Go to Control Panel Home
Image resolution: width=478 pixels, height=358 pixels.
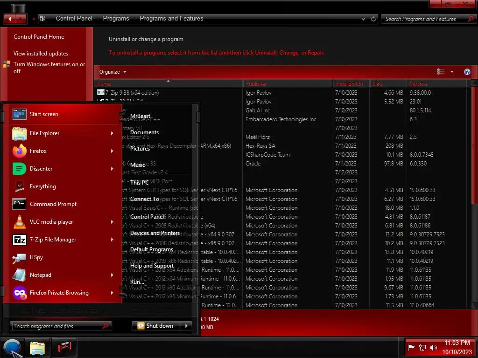pyautogui.click(x=39, y=37)
